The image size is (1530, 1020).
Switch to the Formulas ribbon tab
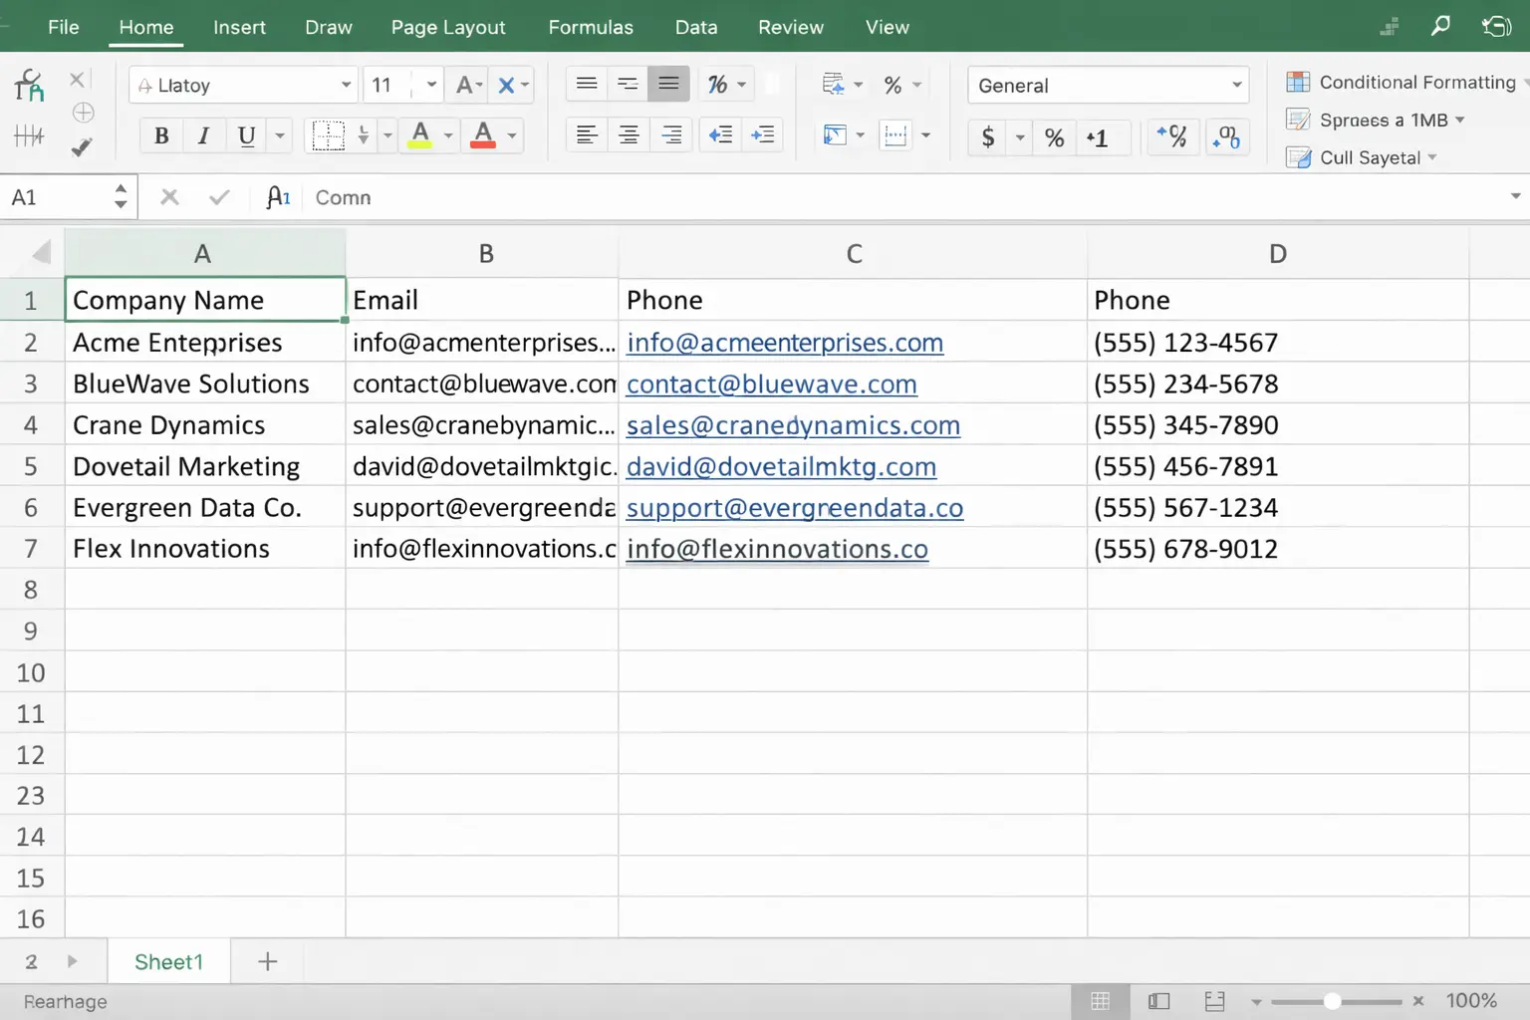tap(591, 27)
